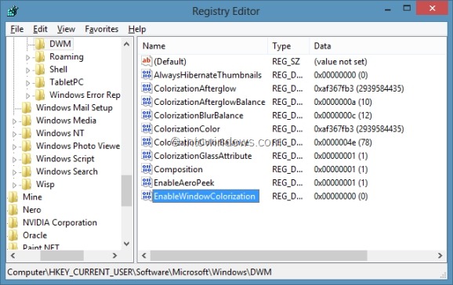Click the (value not set) data cell
The image size is (453, 285).
pos(341,62)
